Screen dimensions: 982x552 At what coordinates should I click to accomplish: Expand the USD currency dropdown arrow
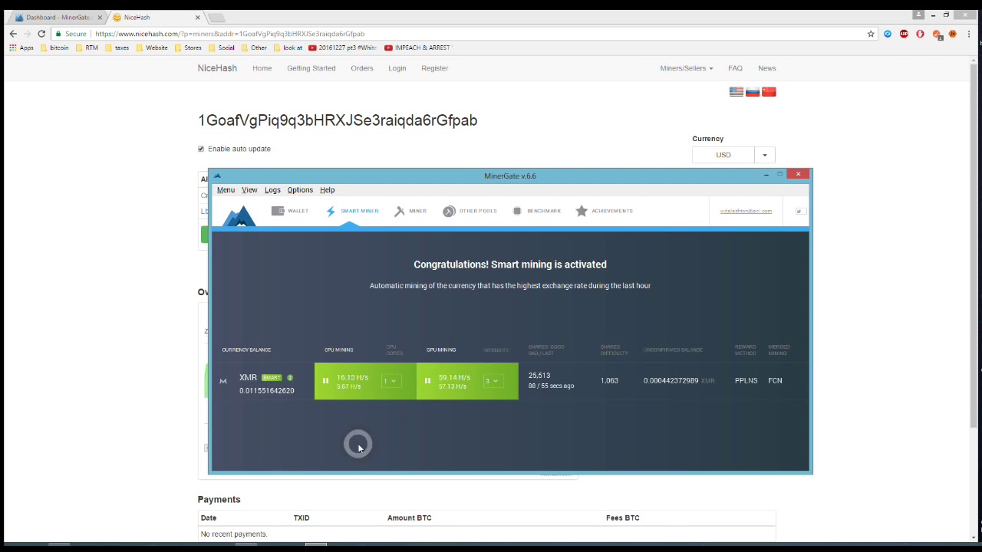pyautogui.click(x=764, y=155)
